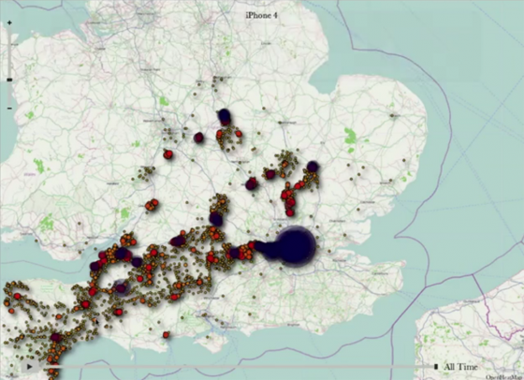Select the dark marker northeast near Cambridge
Viewport: 524px width, 380px height.
coord(313,166)
